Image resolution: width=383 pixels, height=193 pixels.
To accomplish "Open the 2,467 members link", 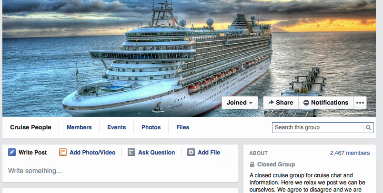I will [350, 153].
